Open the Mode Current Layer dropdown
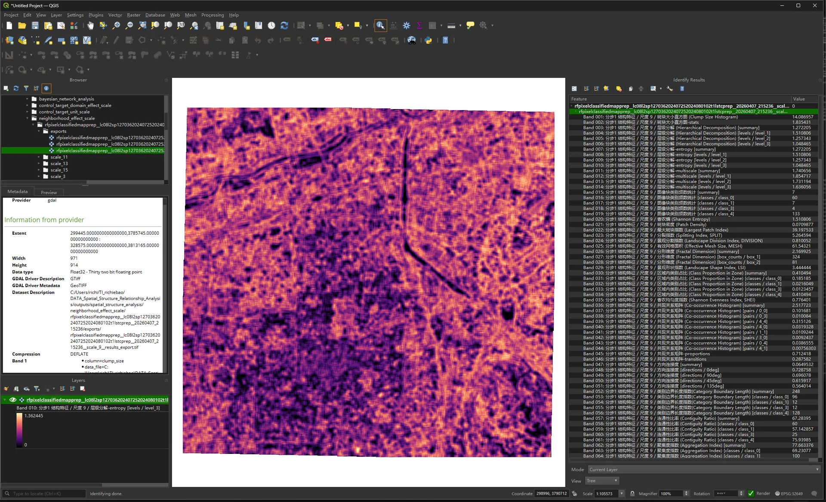The width and height of the screenshot is (826, 502). click(x=703, y=470)
